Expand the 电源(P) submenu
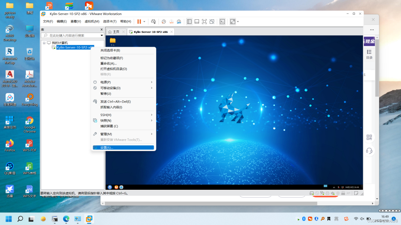The height and width of the screenshot is (225, 401). pyautogui.click(x=123, y=82)
